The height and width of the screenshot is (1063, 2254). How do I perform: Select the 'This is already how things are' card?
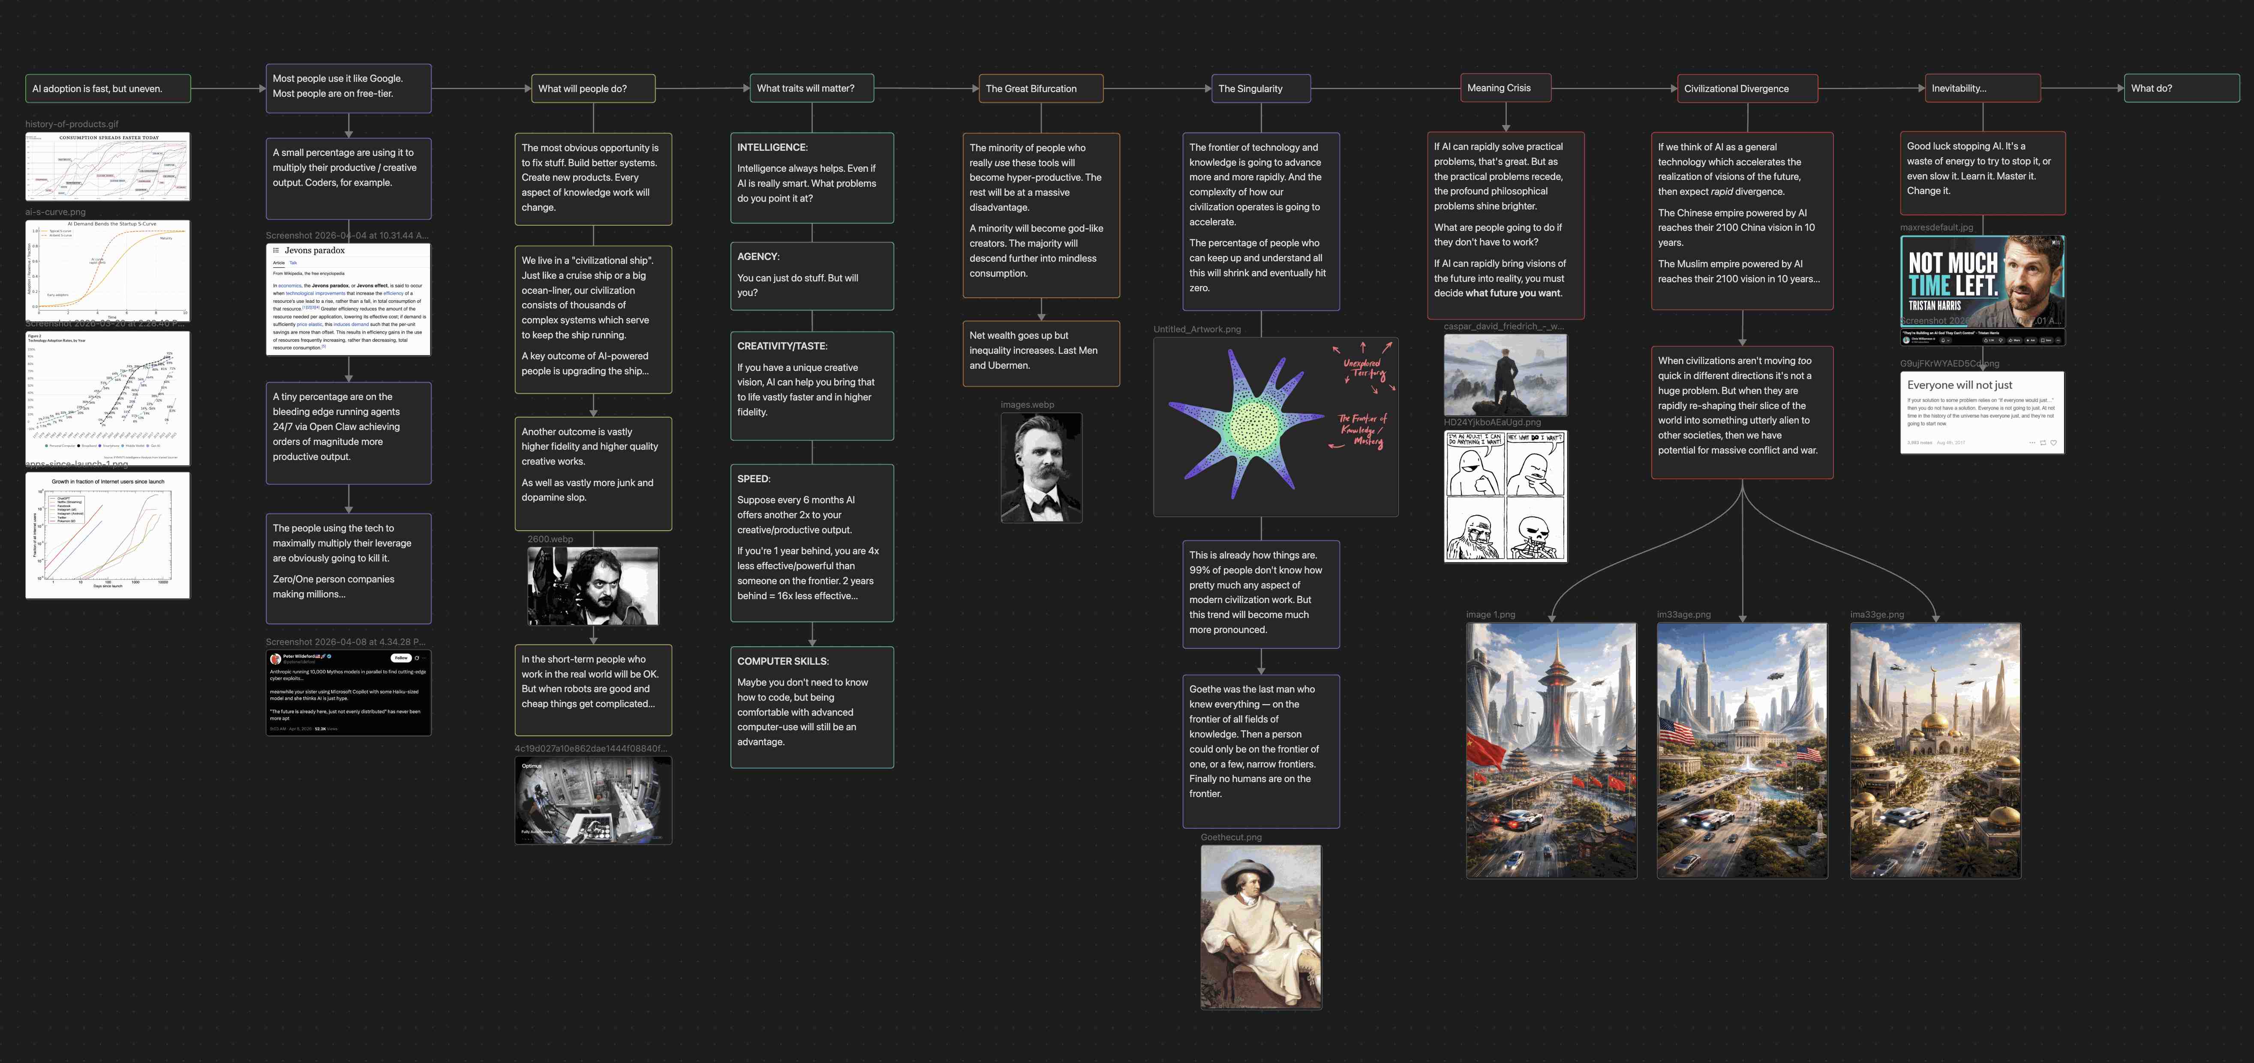(1261, 594)
